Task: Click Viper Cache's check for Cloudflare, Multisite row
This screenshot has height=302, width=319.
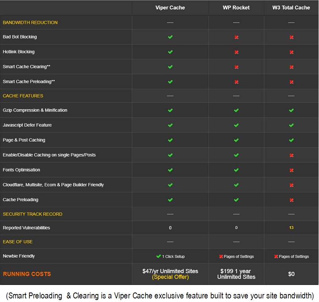Action: click(x=170, y=185)
